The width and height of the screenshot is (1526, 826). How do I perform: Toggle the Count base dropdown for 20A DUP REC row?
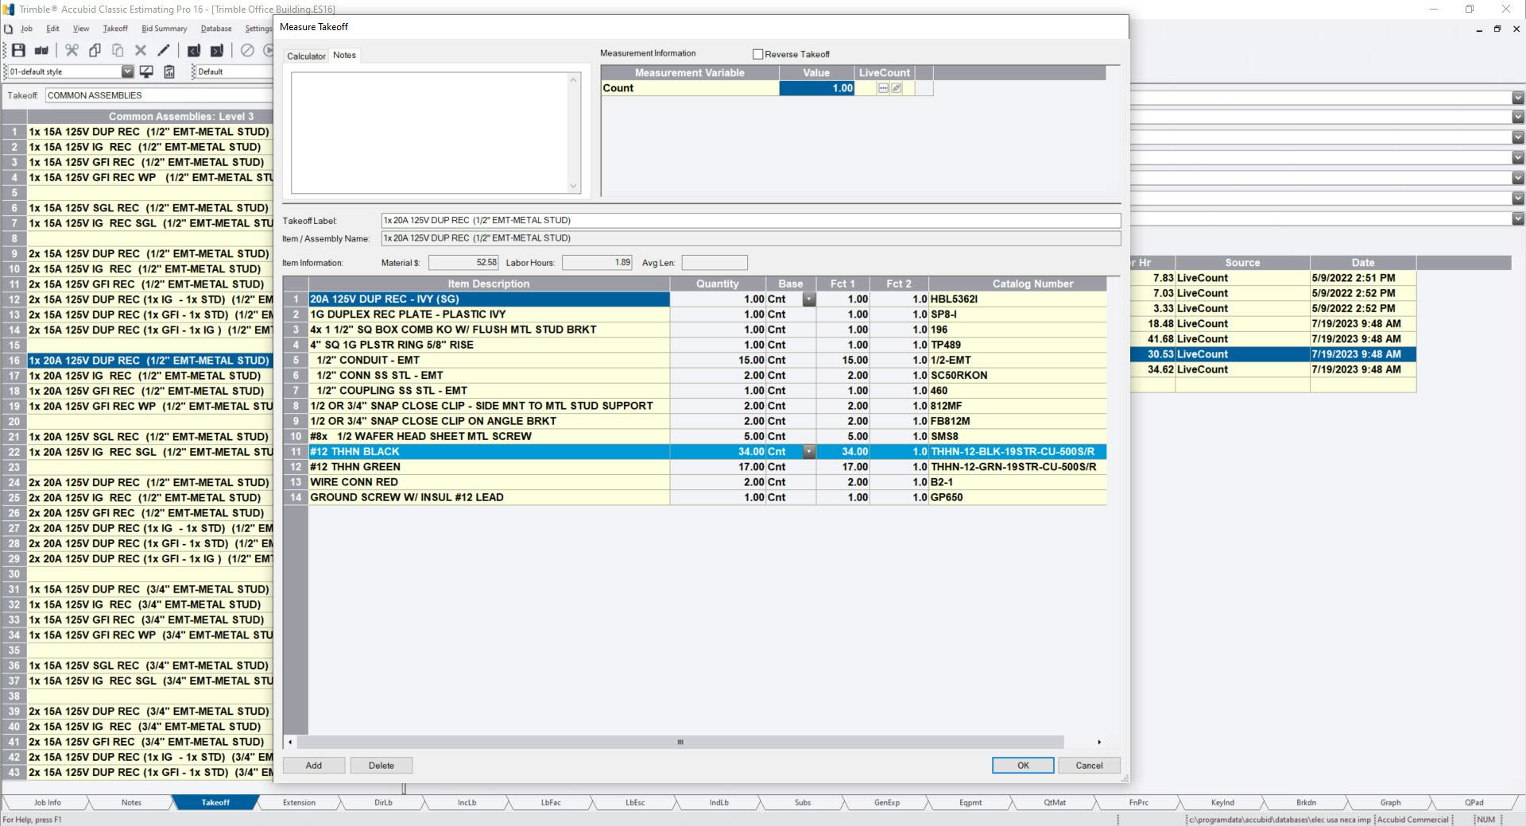[x=809, y=299]
